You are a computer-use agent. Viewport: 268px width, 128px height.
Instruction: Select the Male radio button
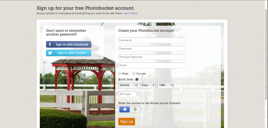pos(120,73)
